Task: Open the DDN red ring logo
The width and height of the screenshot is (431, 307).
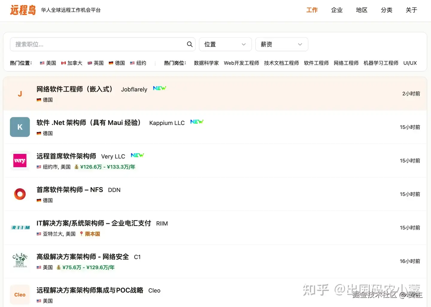Action: (x=20, y=194)
